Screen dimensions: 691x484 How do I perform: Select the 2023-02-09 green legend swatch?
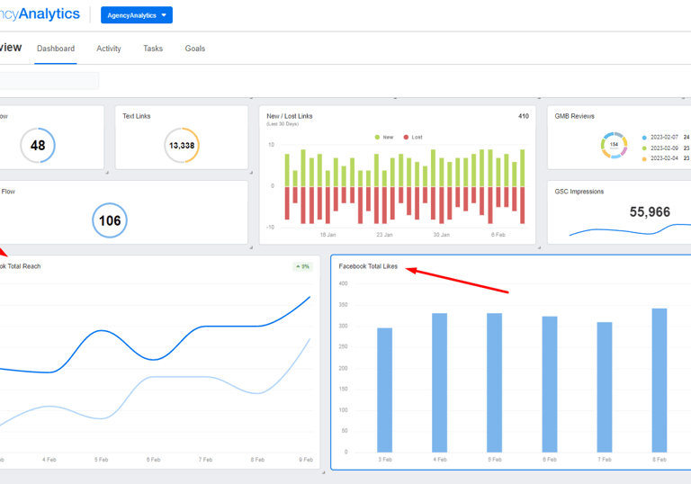point(644,148)
